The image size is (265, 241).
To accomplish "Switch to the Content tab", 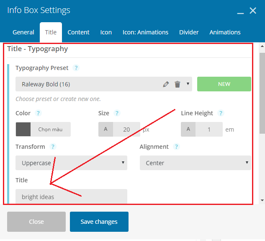I will [x=78, y=32].
